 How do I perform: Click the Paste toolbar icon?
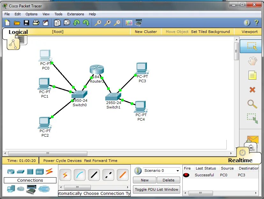[x=67, y=23]
